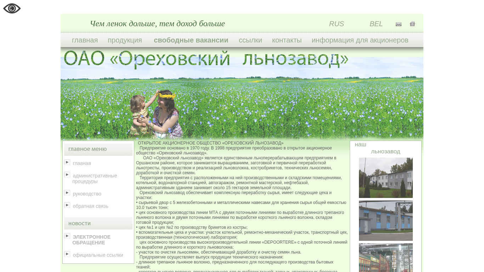Click heading 'ОТКРЫТОЕ АКЦИОНЕРНОЕ ОБЩЕСТВО «ОРЕХОВСКИЙ ЛЬНОЗАВОД»'
Screen dimensions: 484x272
coord(211,143)
